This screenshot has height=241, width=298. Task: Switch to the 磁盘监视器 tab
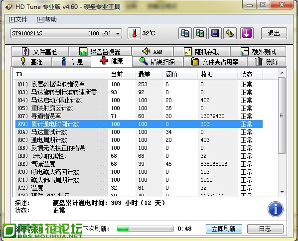point(100,51)
